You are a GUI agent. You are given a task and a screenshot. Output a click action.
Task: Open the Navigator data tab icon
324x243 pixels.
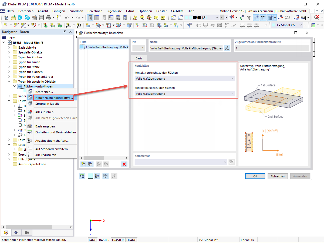pos(6,232)
